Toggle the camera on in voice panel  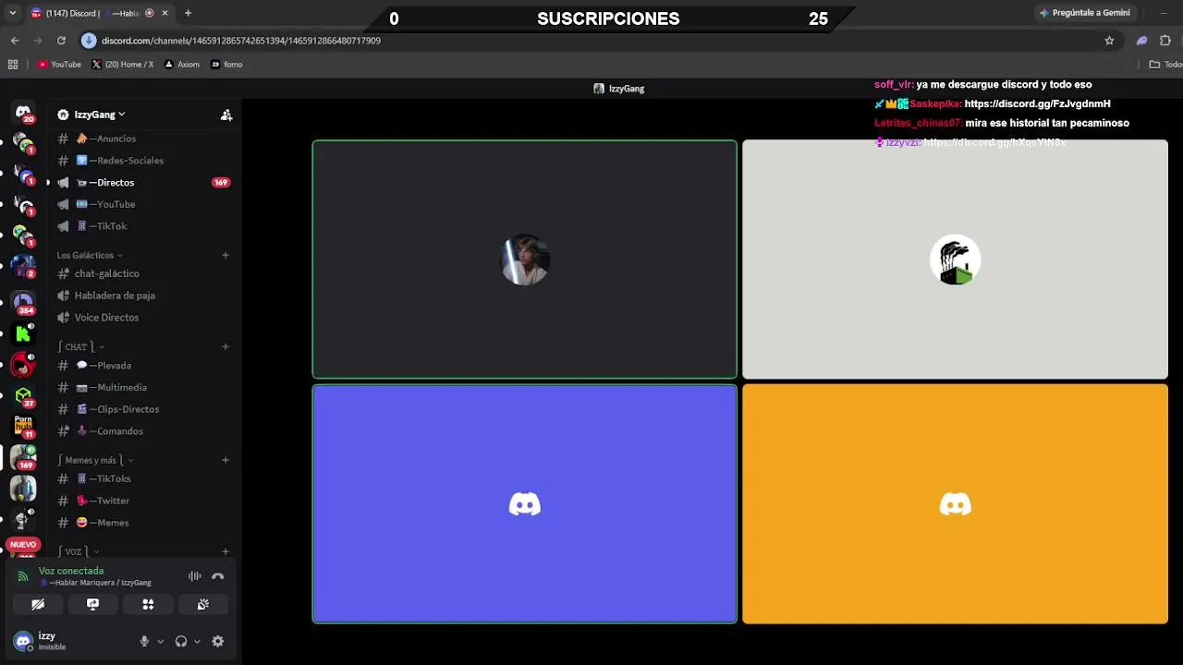click(38, 604)
